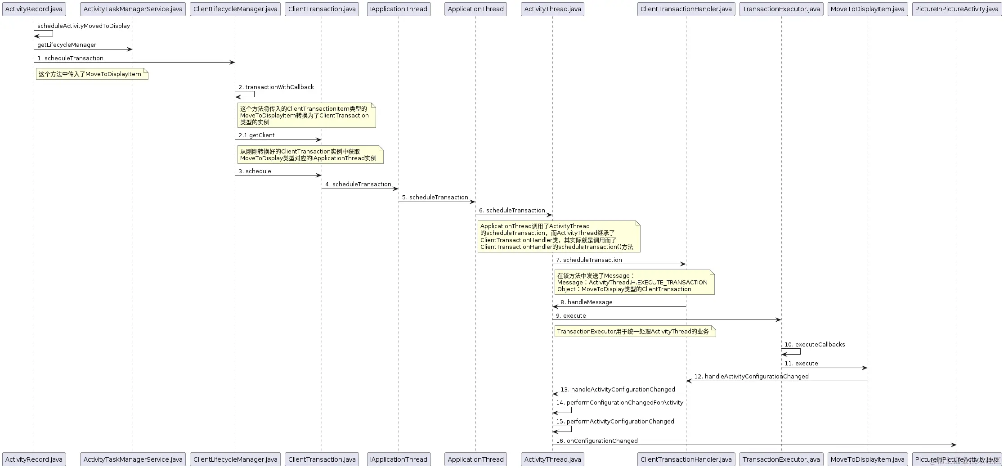
Task: Click the note mentioning '这个方法中传入了MoveToDisplayItem'
Action: coord(92,74)
